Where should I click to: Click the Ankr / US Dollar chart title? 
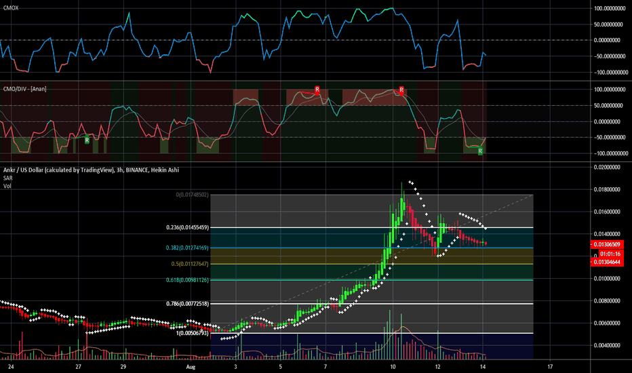pos(91,170)
